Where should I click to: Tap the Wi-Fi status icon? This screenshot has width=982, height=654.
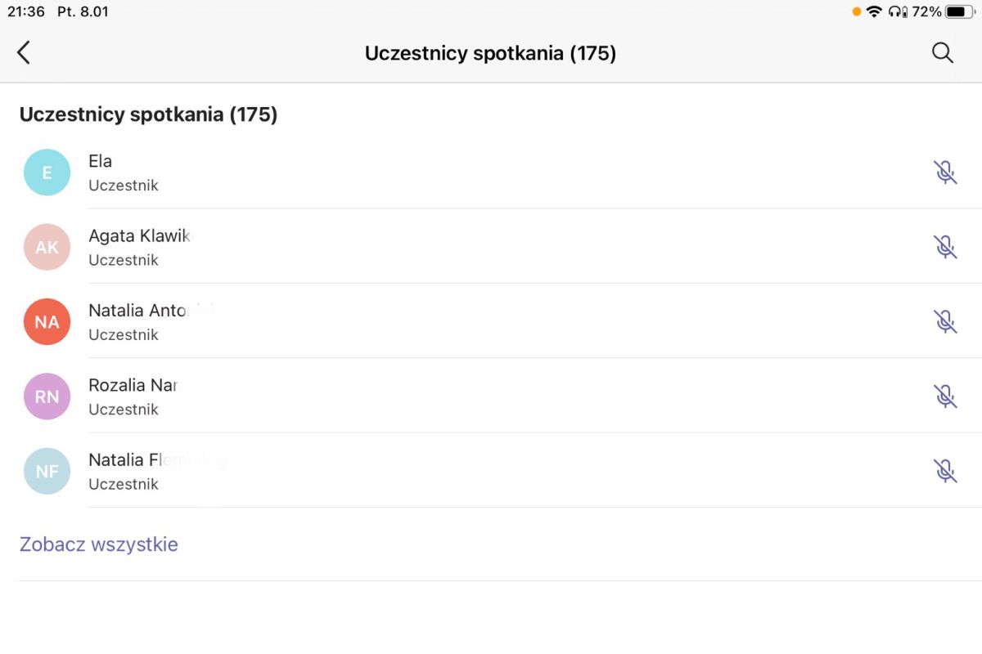tap(874, 12)
